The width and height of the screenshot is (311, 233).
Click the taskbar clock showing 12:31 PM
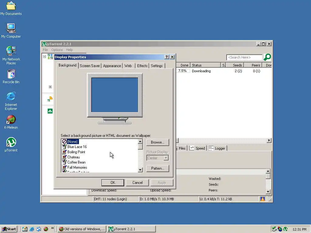[x=299, y=229]
